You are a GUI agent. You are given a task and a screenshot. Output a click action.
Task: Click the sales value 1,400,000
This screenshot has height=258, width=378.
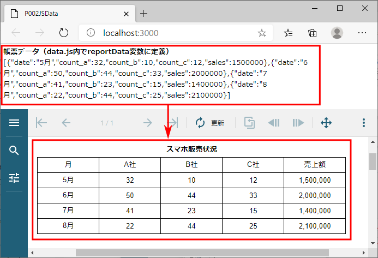315,211
